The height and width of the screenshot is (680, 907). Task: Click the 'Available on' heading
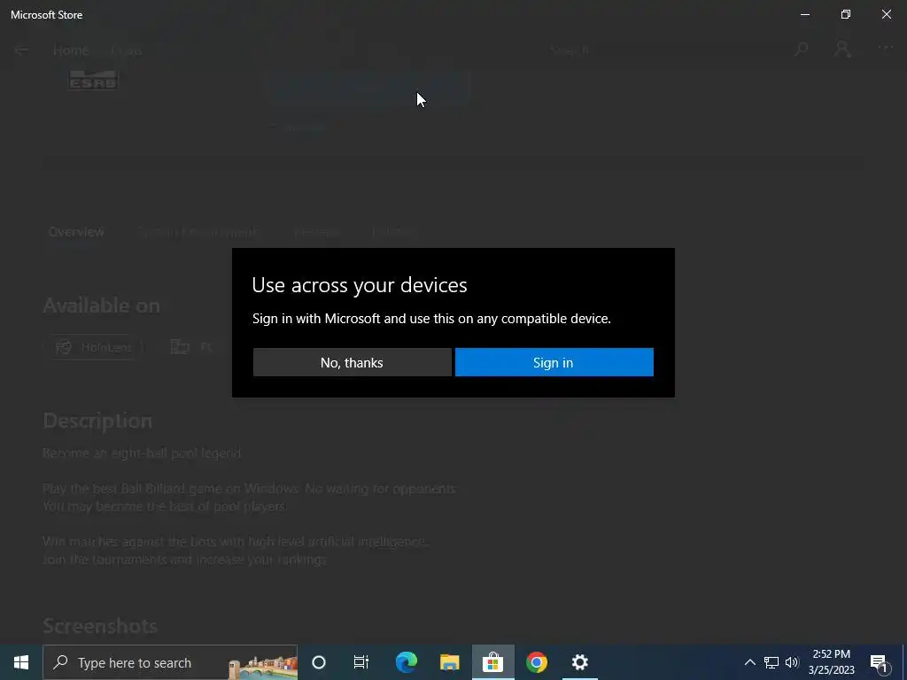[101, 305]
